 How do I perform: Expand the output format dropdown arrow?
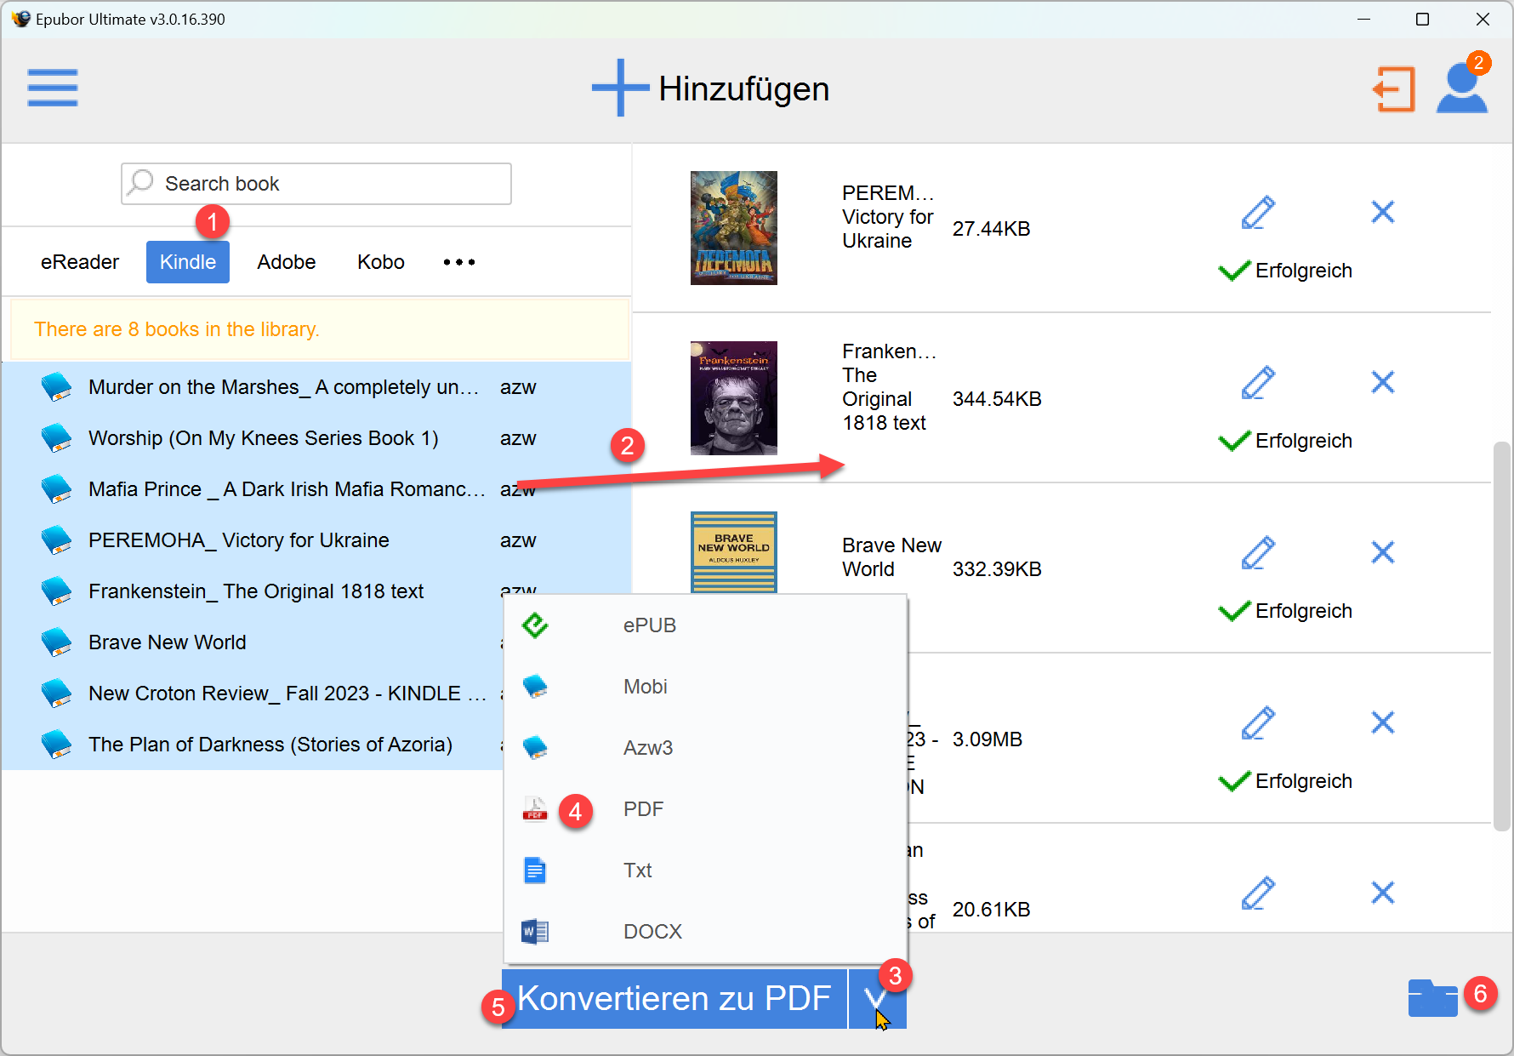click(877, 999)
